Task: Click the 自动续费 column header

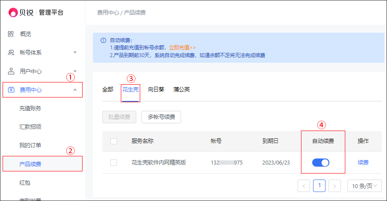Action: tap(323, 141)
